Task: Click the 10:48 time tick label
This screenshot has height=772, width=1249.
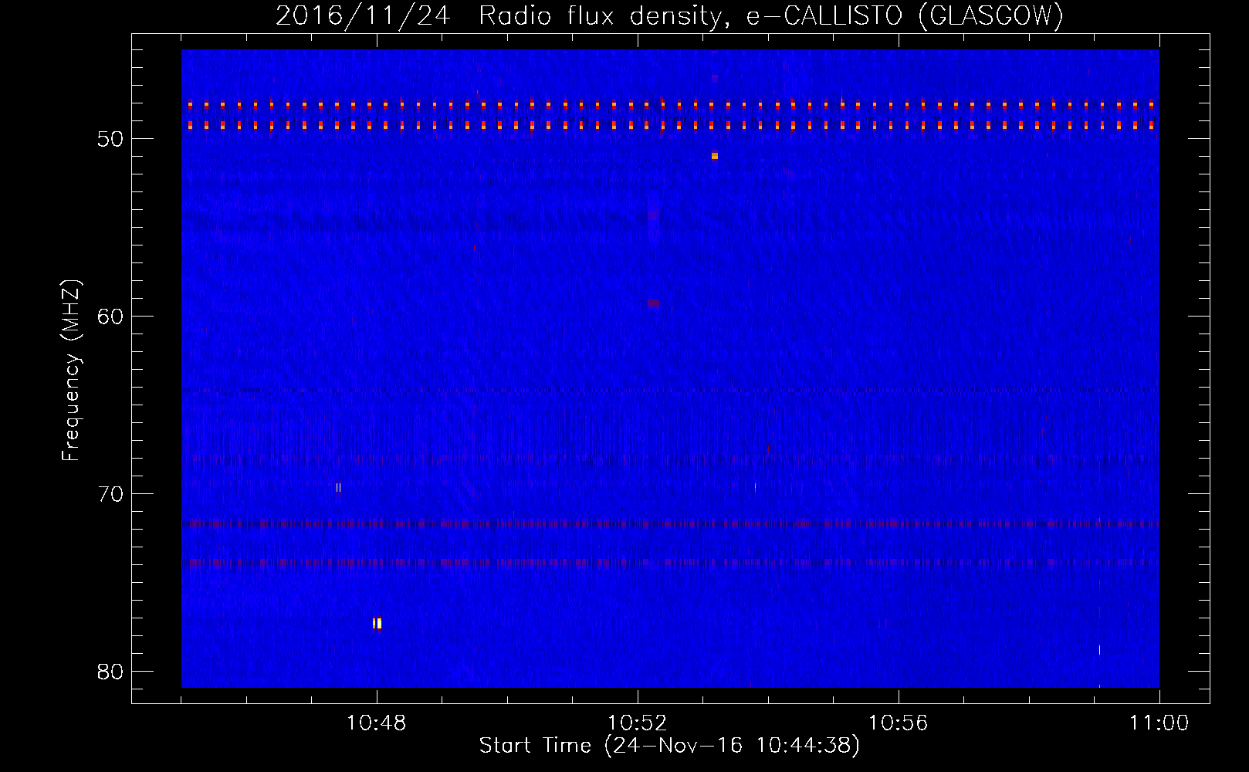Action: [x=376, y=723]
